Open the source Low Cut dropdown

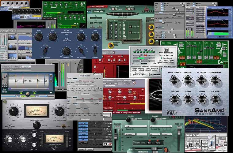tap(130, 134)
